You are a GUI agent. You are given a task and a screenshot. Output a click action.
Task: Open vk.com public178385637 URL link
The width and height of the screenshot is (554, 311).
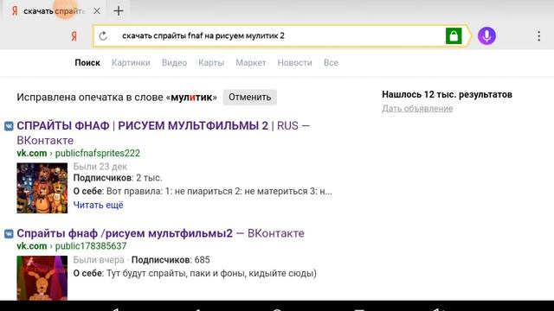tap(71, 246)
